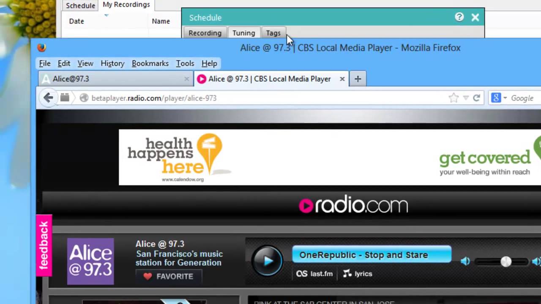The image size is (541, 304).
Task: Sort by the Name column header
Action: 161,21
